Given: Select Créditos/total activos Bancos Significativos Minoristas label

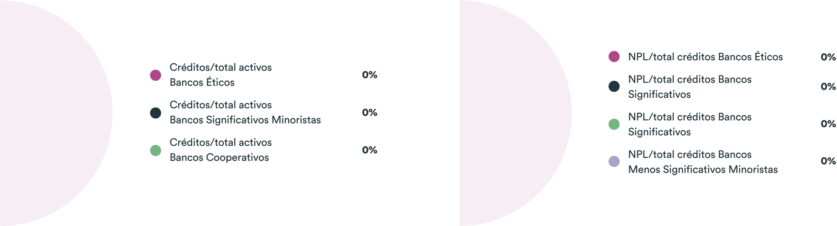Looking at the screenshot, I should point(245,112).
